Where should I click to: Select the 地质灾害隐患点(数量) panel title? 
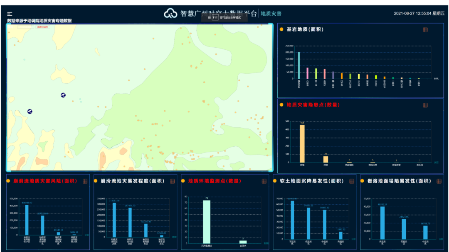(x=313, y=105)
